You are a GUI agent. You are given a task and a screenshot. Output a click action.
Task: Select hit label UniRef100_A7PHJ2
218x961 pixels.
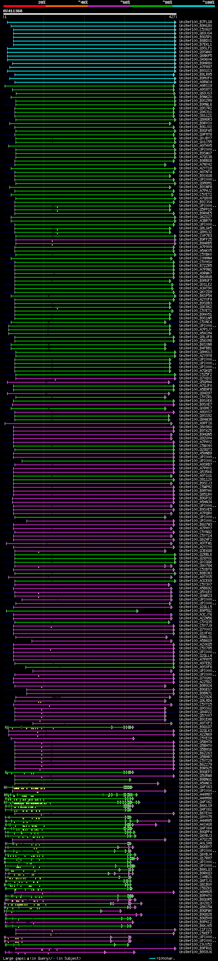196,191
